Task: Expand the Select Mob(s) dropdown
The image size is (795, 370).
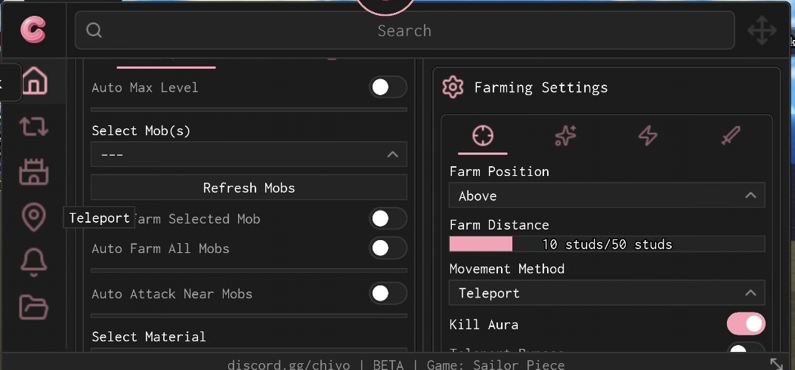Action: pyautogui.click(x=249, y=155)
